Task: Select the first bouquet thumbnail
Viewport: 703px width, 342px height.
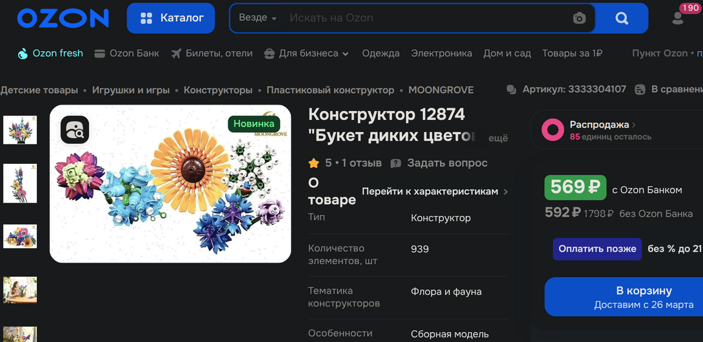Action: click(20, 130)
